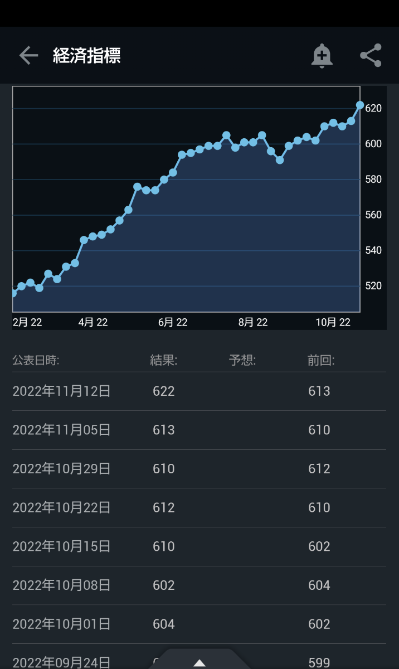Viewport: 399px width, 669px height.
Task: Click the latest data point on chart
Action: click(360, 105)
